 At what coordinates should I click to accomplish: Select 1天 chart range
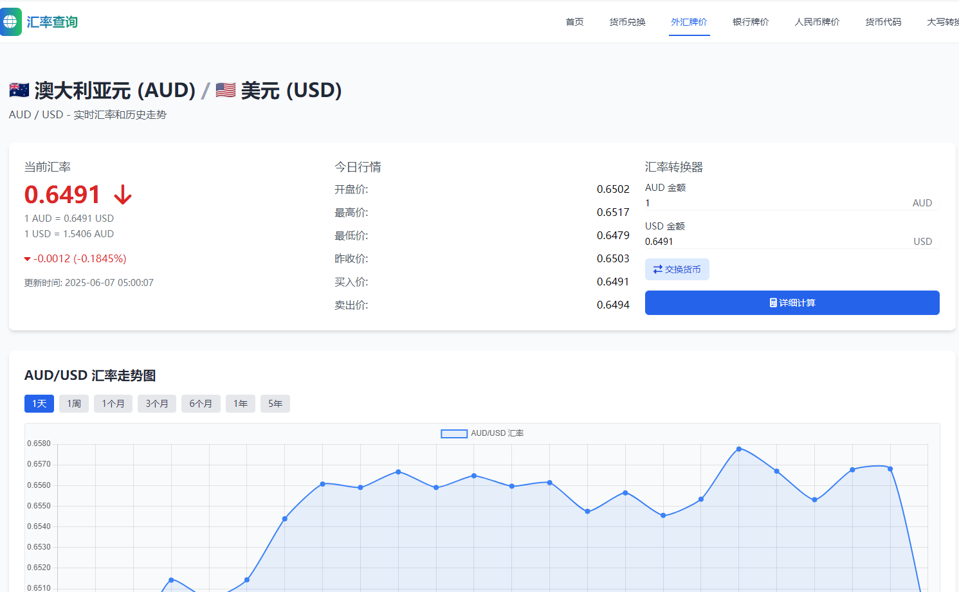[x=39, y=404]
